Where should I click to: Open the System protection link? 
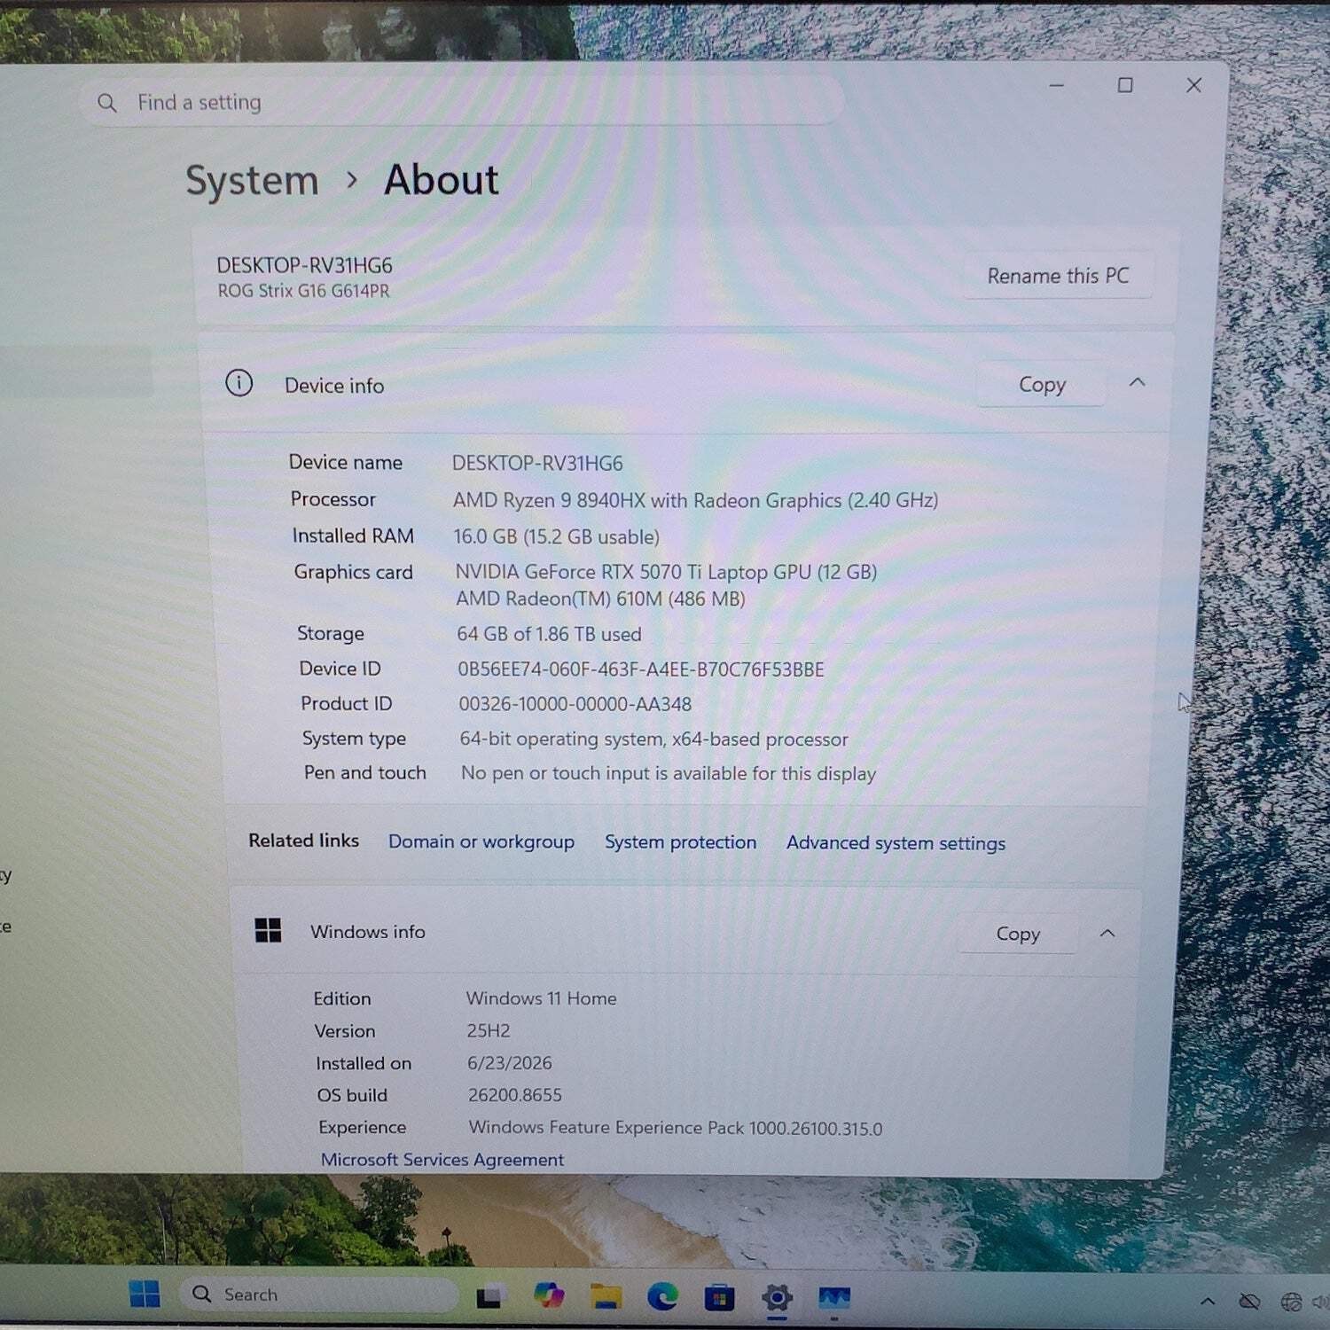pyautogui.click(x=681, y=842)
